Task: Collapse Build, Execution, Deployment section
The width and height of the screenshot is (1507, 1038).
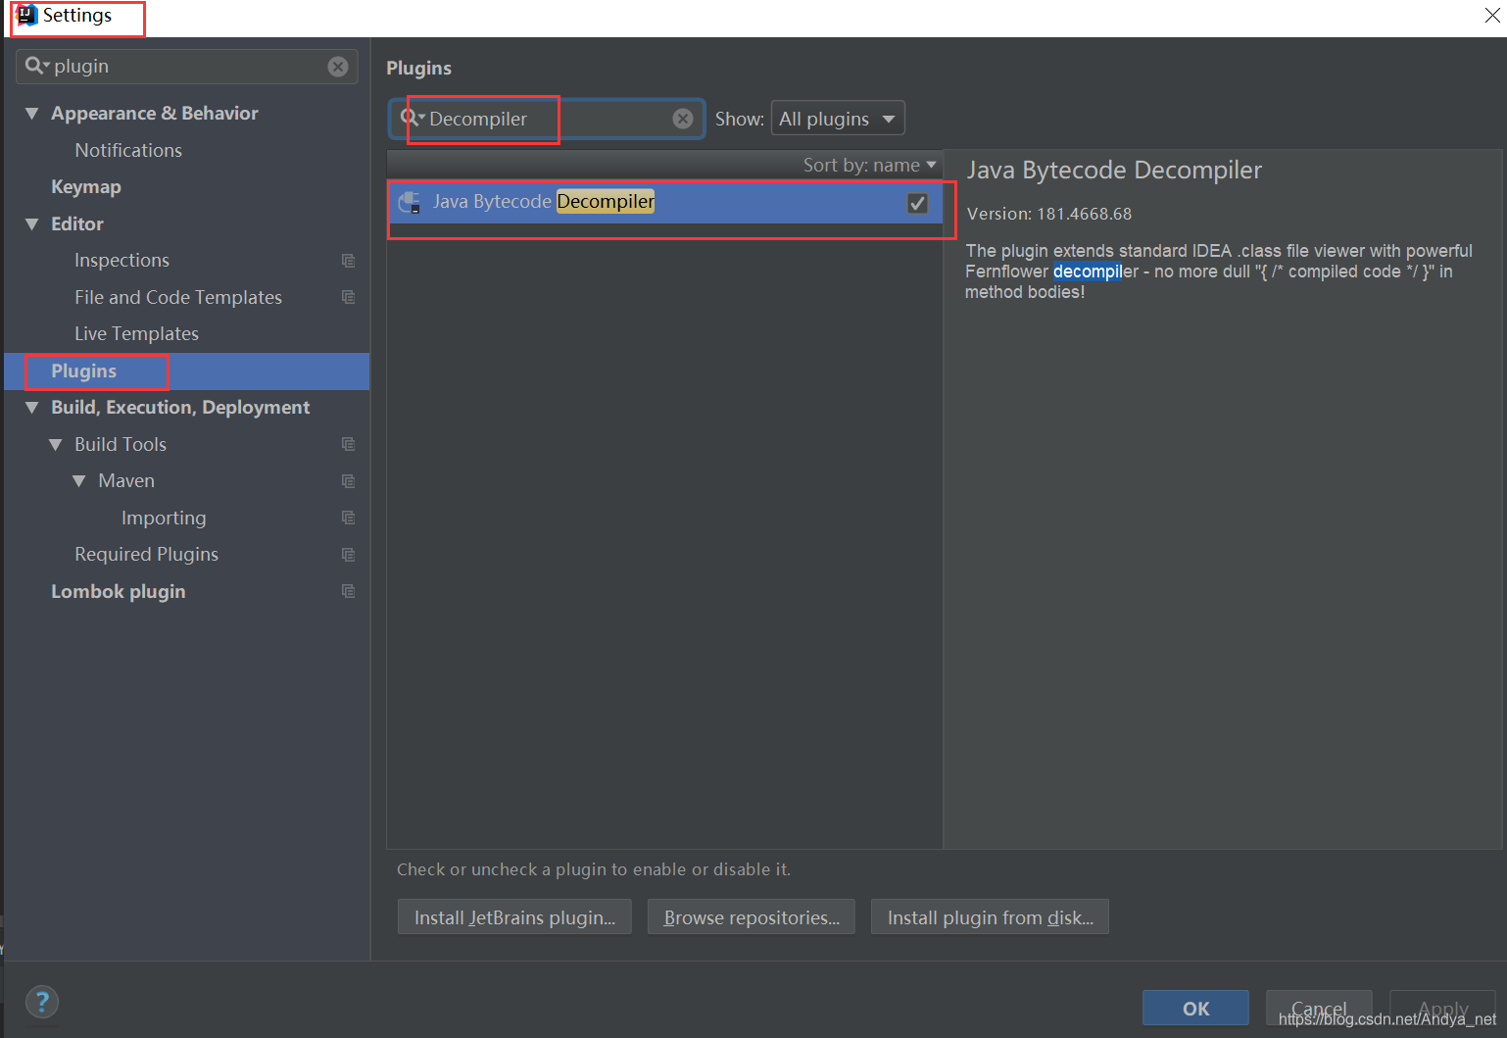Action: (32, 408)
